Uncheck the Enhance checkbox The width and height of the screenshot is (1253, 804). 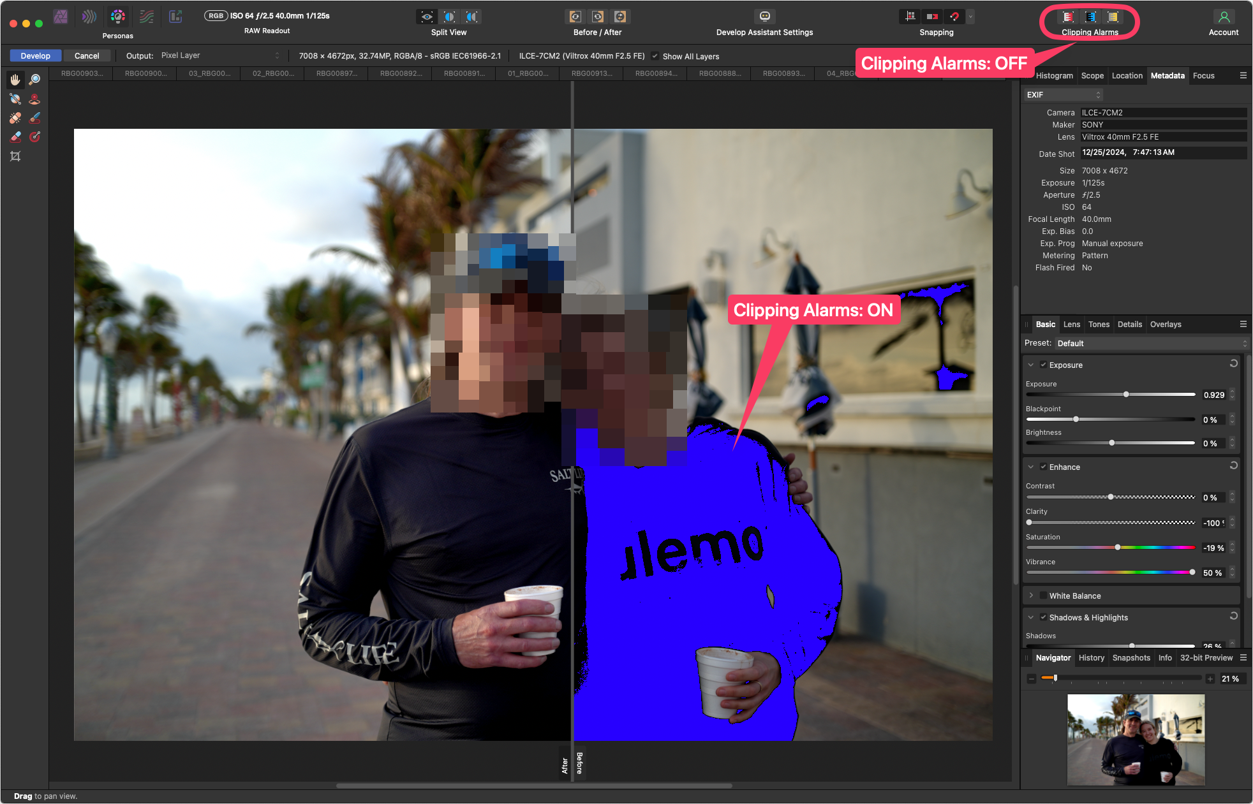pyautogui.click(x=1043, y=467)
